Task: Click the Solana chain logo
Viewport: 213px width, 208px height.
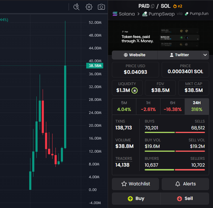Action: [x=115, y=14]
